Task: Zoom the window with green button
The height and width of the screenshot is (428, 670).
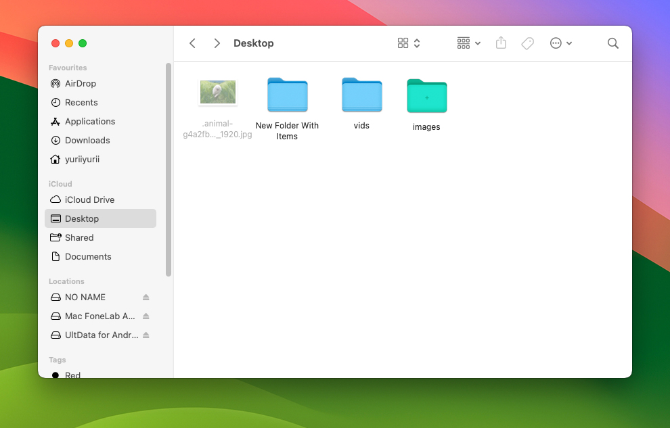Action: point(83,43)
